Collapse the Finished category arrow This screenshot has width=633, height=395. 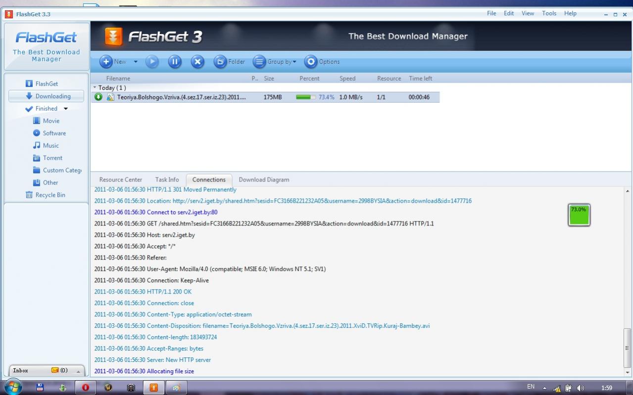[66, 109]
